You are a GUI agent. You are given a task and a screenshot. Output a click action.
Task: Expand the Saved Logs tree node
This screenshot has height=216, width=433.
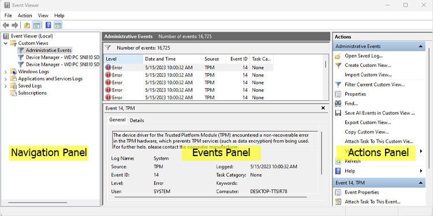6,86
